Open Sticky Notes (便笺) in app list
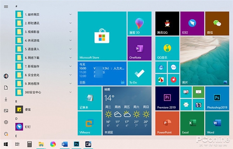The height and width of the screenshot is (149, 233). [44, 110]
